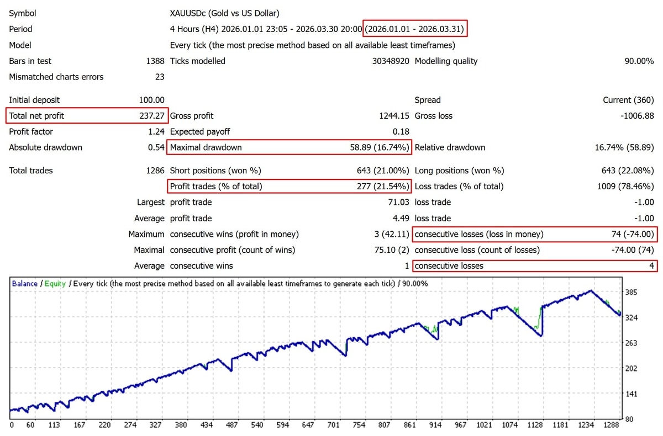The height and width of the screenshot is (436, 663).
Task: Select the Total net profit label
Action: click(36, 116)
